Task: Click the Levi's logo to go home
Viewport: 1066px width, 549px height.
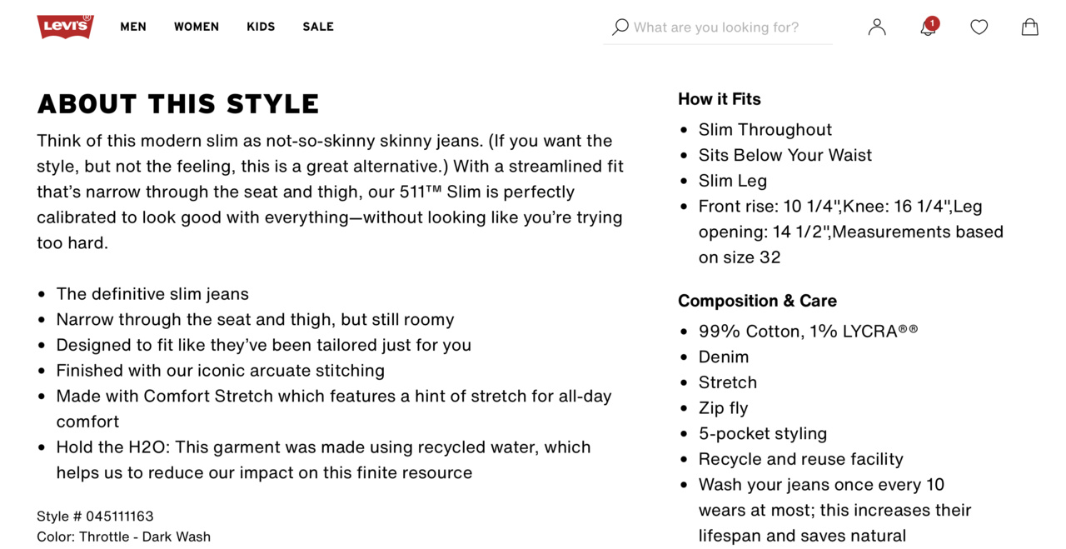Action: pyautogui.click(x=65, y=27)
